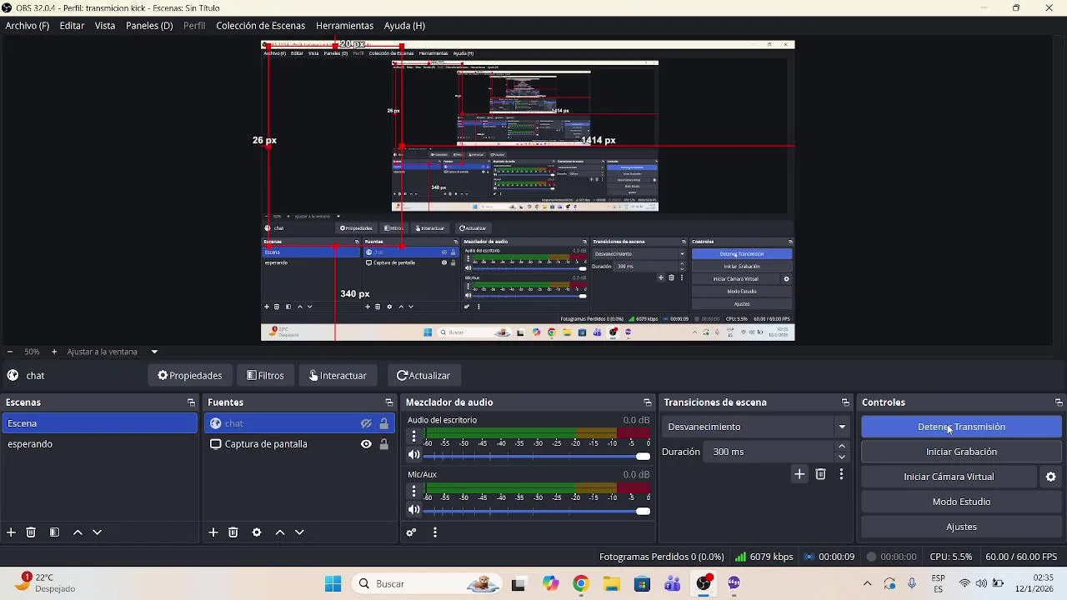1067x600 pixels.
Task: Hide the Captura de pantalla source
Action: click(x=366, y=444)
